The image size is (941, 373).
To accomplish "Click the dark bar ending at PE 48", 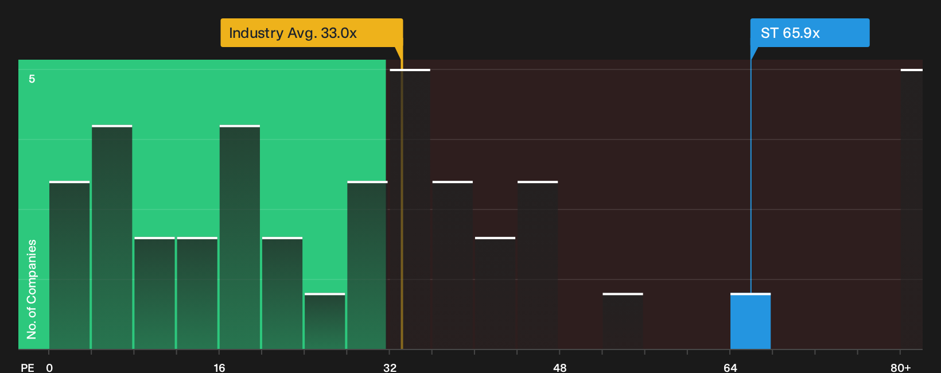I will [x=538, y=265].
